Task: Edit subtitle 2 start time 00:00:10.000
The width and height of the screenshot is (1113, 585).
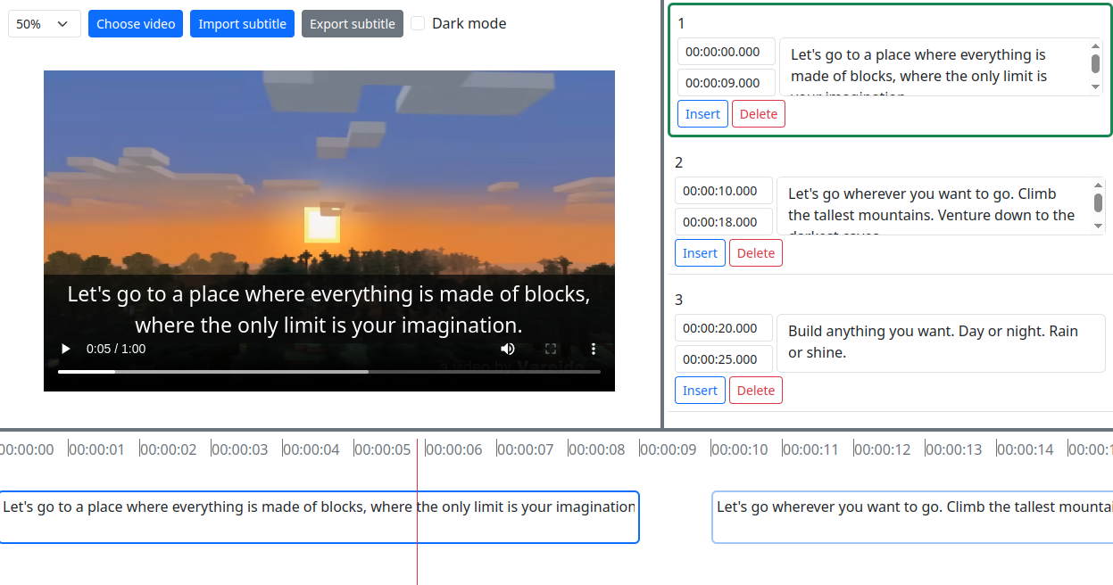Action: click(x=724, y=191)
